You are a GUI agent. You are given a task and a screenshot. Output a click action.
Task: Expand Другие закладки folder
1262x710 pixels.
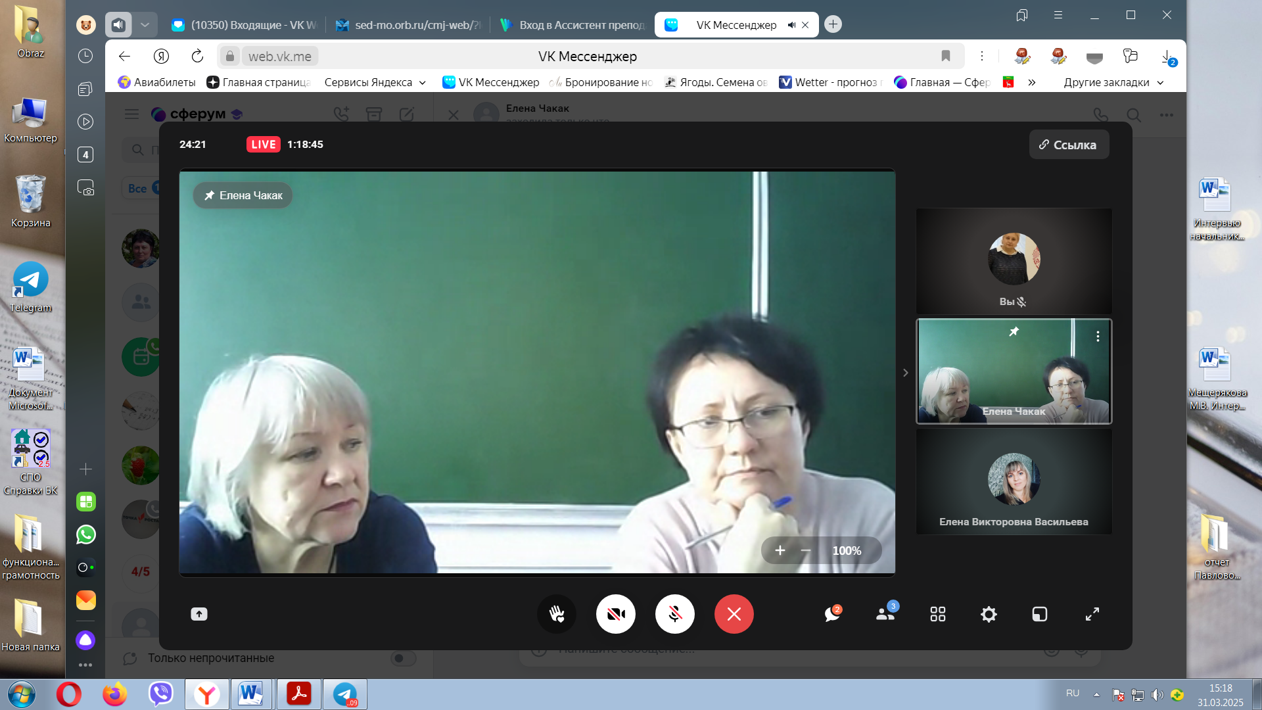[x=1113, y=82]
